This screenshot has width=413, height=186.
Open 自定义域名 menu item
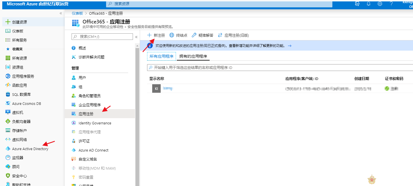[88, 159]
